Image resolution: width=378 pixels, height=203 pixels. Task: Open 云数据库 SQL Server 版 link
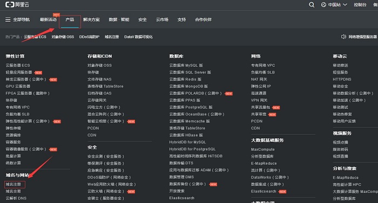[x=190, y=72]
